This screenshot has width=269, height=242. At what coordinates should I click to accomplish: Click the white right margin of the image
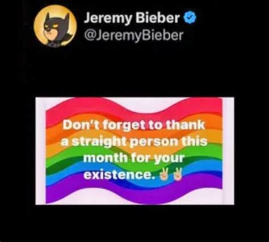click(228, 151)
